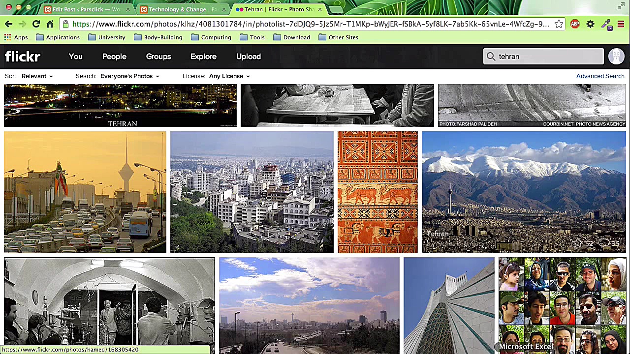The image size is (630, 354).
Task: Open the portrait collage of faces photo
Action: click(x=562, y=305)
